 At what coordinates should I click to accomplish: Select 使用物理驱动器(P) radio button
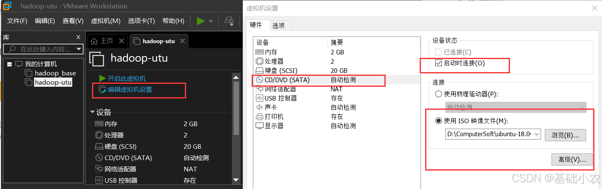pyautogui.click(x=439, y=94)
